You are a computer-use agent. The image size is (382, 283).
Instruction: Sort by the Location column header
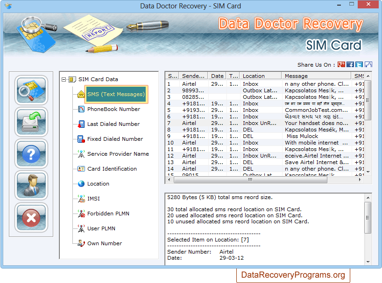[x=261, y=76]
